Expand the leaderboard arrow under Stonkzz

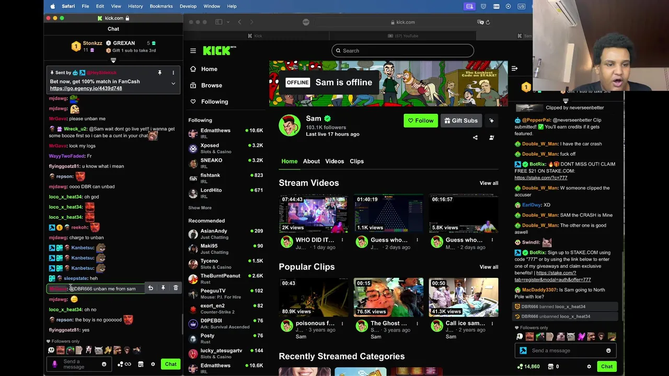click(x=113, y=61)
